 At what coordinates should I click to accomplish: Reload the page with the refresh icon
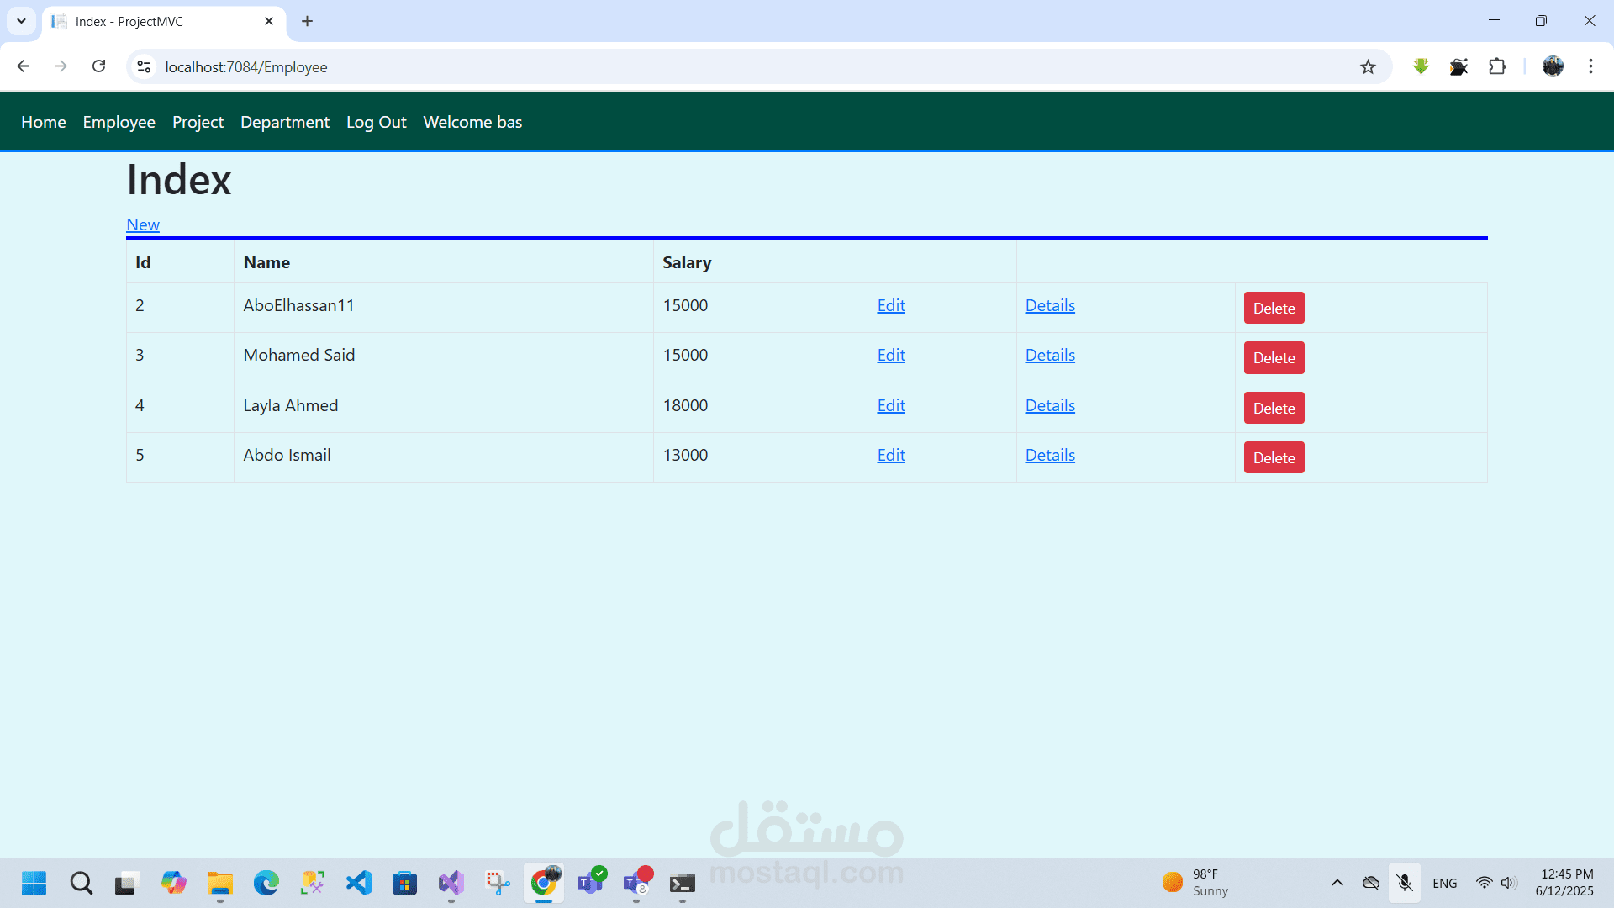click(x=99, y=66)
